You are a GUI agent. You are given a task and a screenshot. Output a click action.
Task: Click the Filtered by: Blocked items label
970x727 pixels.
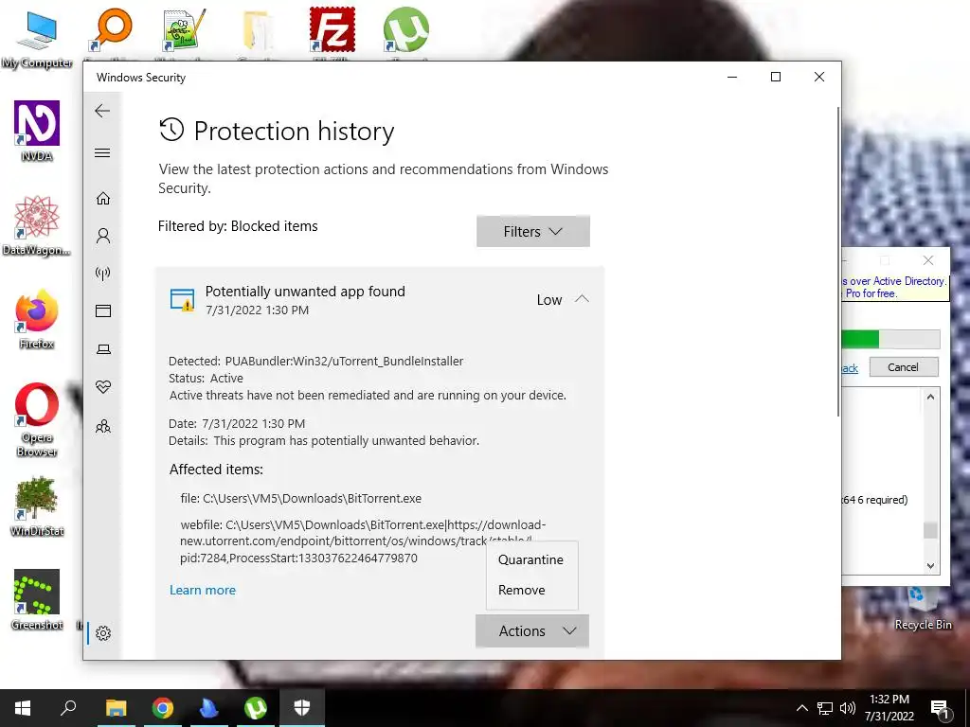click(x=238, y=226)
